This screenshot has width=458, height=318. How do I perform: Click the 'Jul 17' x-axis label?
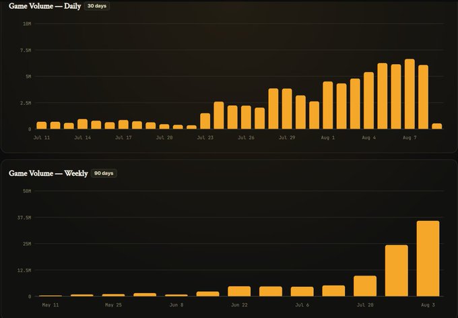click(123, 137)
